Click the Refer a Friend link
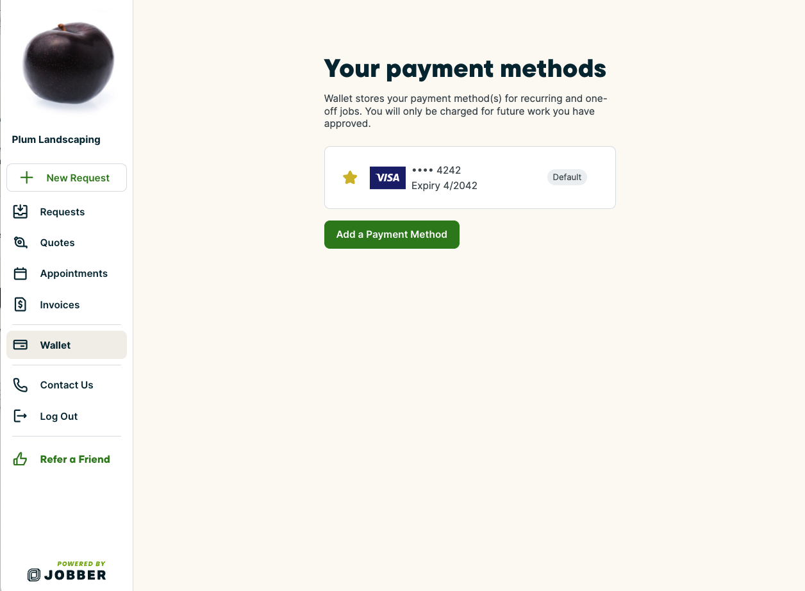The height and width of the screenshot is (591, 805). pyautogui.click(x=75, y=459)
